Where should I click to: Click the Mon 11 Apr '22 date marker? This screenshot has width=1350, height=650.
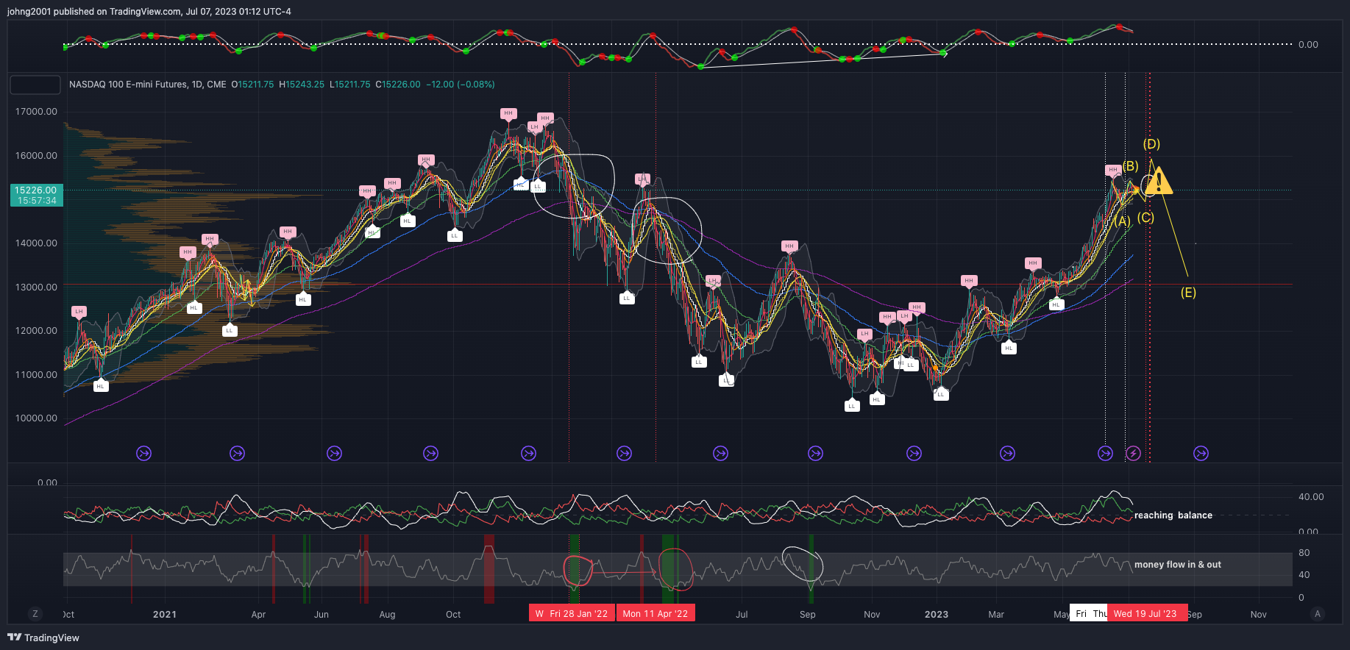(x=656, y=613)
